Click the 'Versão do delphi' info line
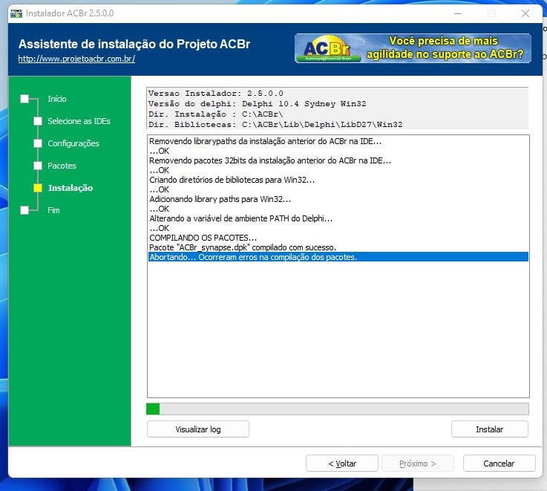 [x=257, y=104]
